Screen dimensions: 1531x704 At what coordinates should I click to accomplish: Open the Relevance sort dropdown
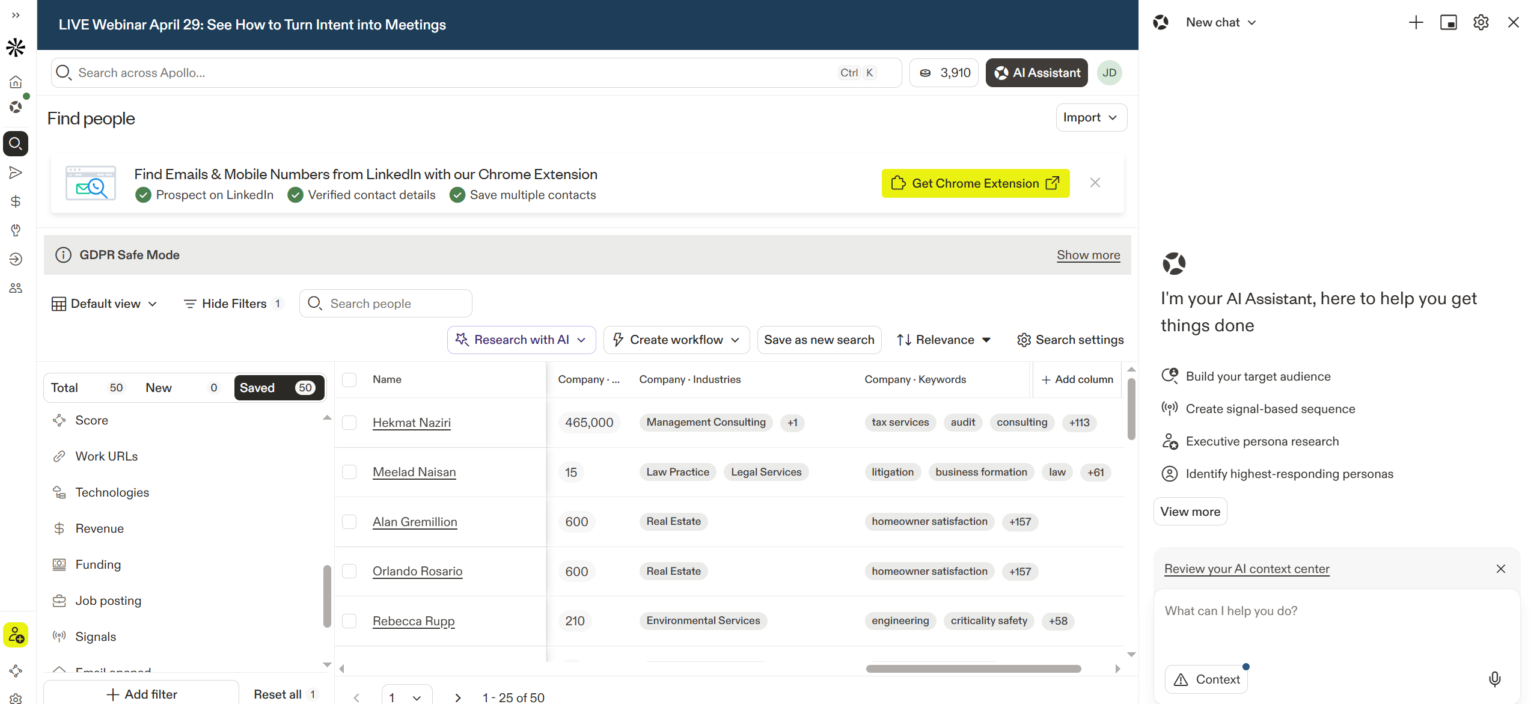[944, 340]
